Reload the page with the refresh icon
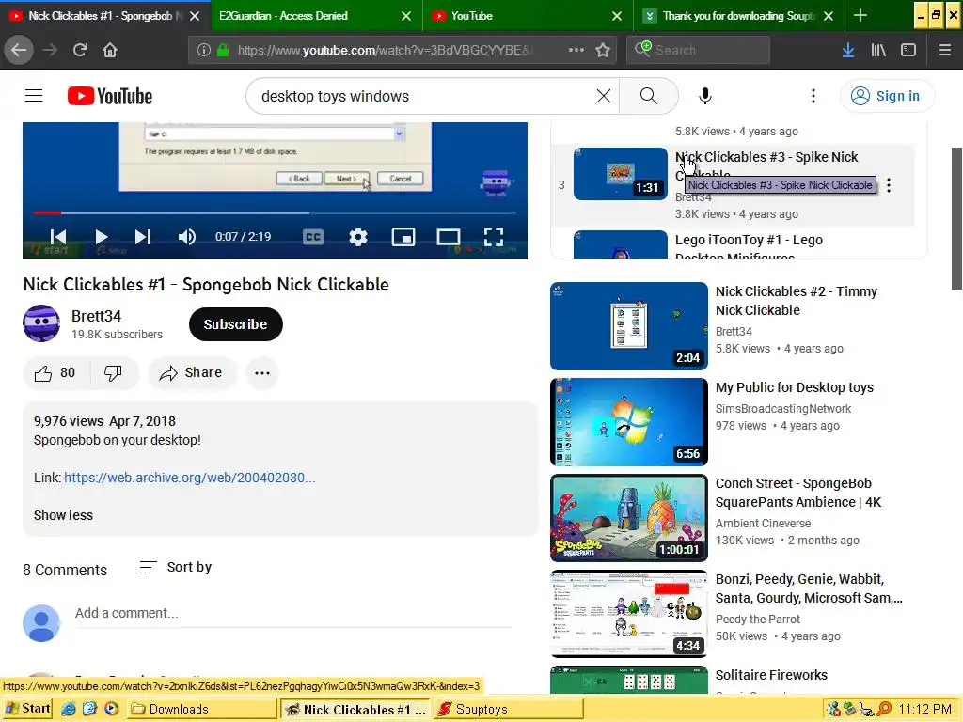The image size is (963, 722). (x=80, y=50)
